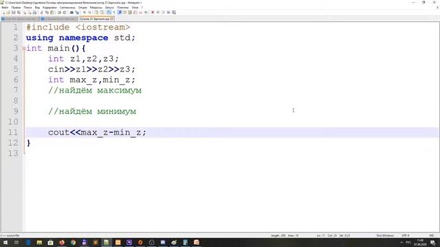This screenshot has width=440, height=247.
Task: Click the Close document toolbar icon
Action: [25, 12]
